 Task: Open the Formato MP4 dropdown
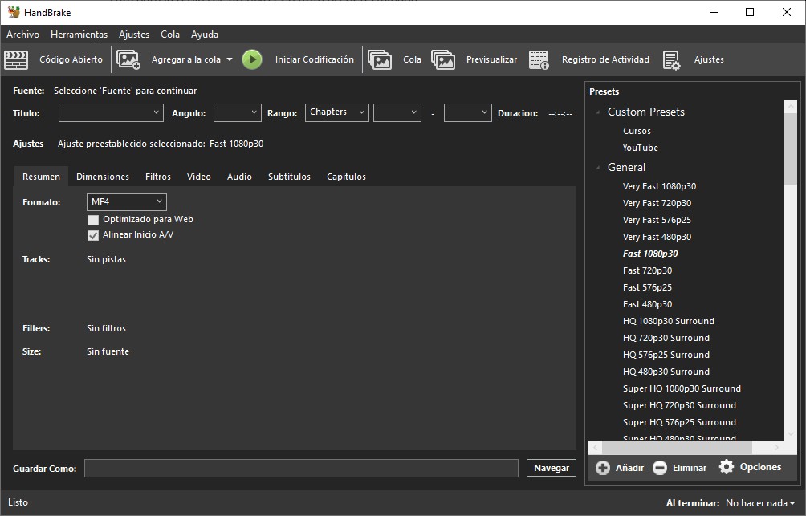126,202
